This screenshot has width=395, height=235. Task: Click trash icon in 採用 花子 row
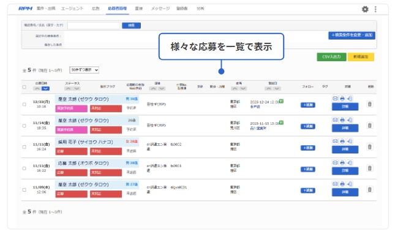tap(369, 146)
